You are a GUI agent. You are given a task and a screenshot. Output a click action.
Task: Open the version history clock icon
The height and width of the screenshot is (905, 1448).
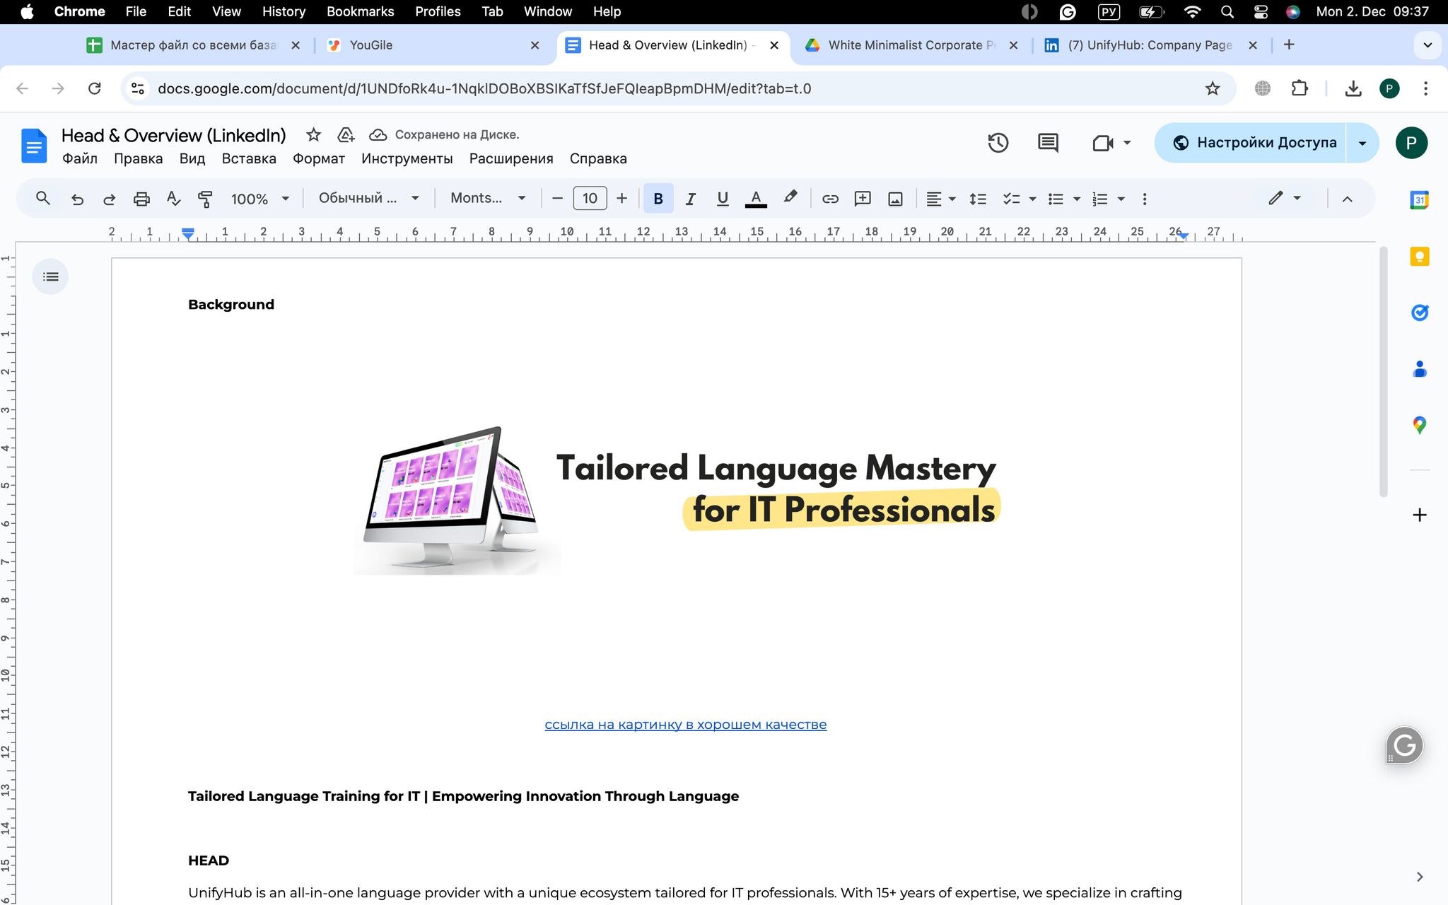(x=998, y=143)
